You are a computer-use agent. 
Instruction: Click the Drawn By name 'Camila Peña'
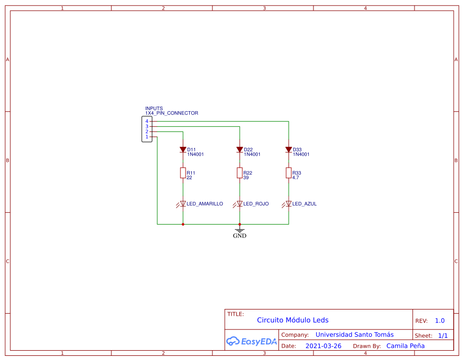(405, 346)
